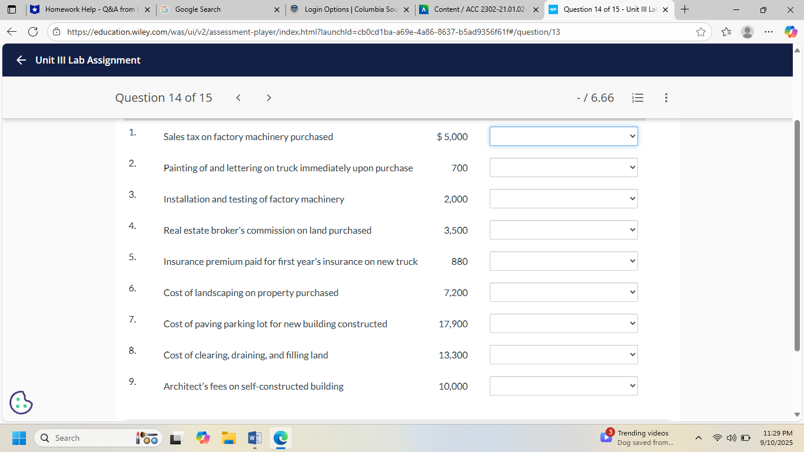The height and width of the screenshot is (452, 804).
Task: Click the Unit III Lab Assignment title
Action: (88, 60)
